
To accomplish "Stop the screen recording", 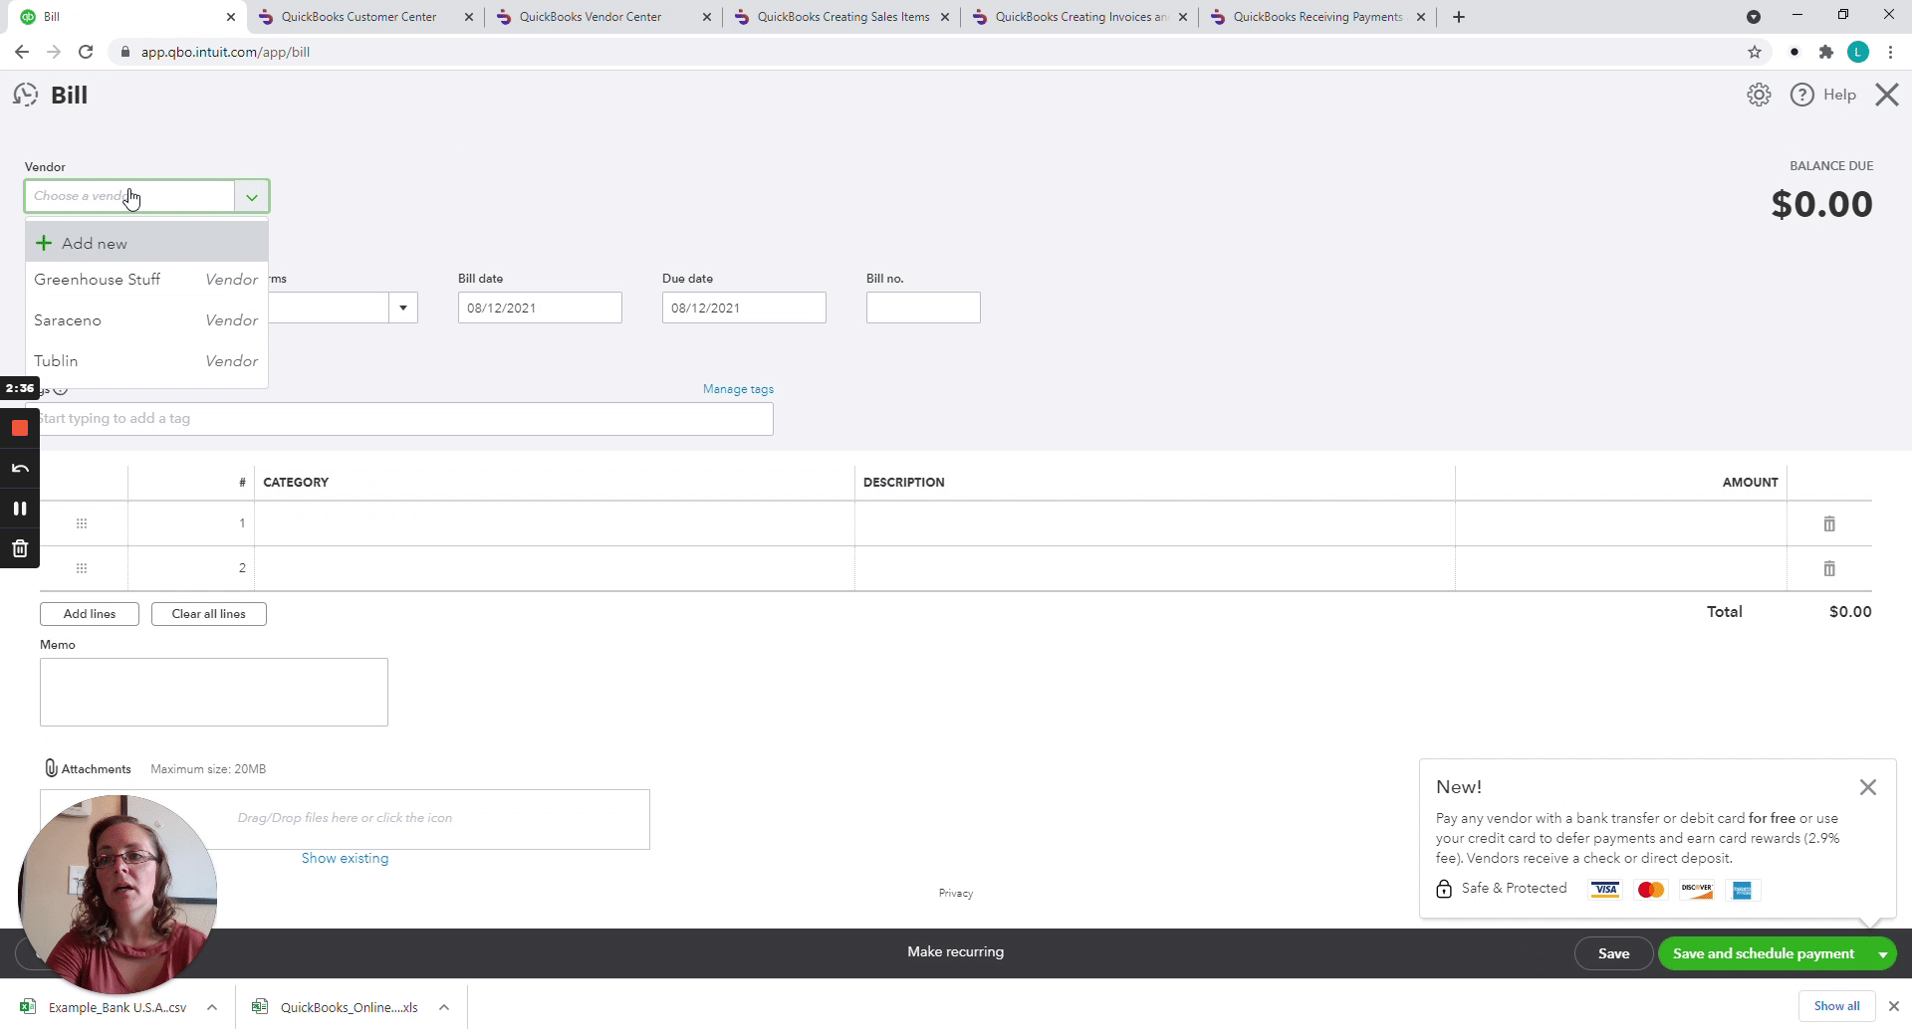I will [20, 428].
